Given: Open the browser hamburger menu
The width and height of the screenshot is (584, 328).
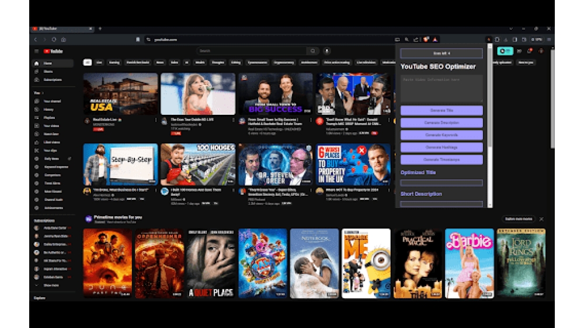Looking at the screenshot, I should (x=548, y=40).
